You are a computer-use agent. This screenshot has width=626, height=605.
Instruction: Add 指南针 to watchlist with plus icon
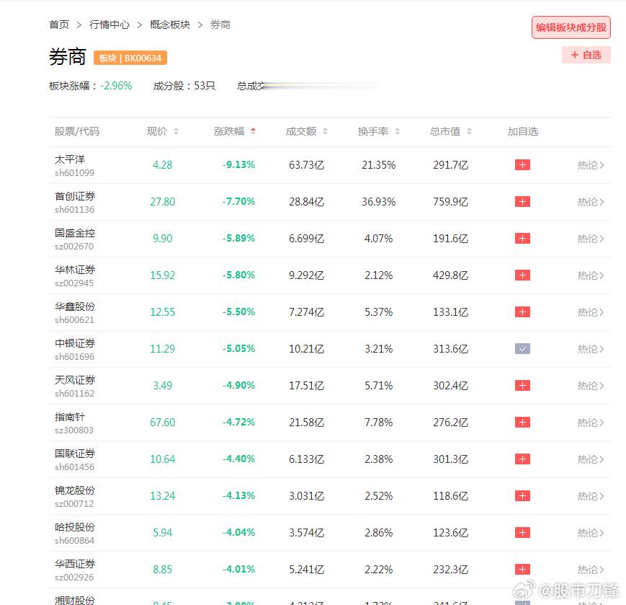[x=522, y=422]
